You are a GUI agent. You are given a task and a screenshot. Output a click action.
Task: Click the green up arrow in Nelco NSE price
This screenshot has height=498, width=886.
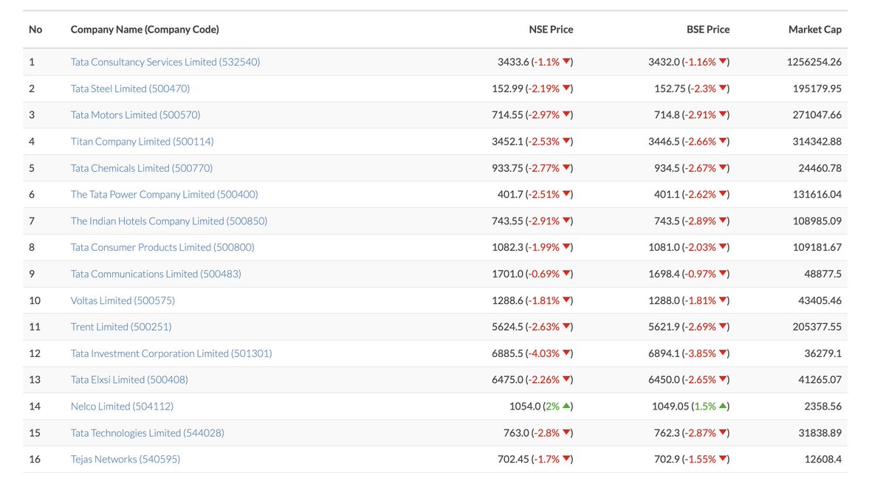coord(566,406)
